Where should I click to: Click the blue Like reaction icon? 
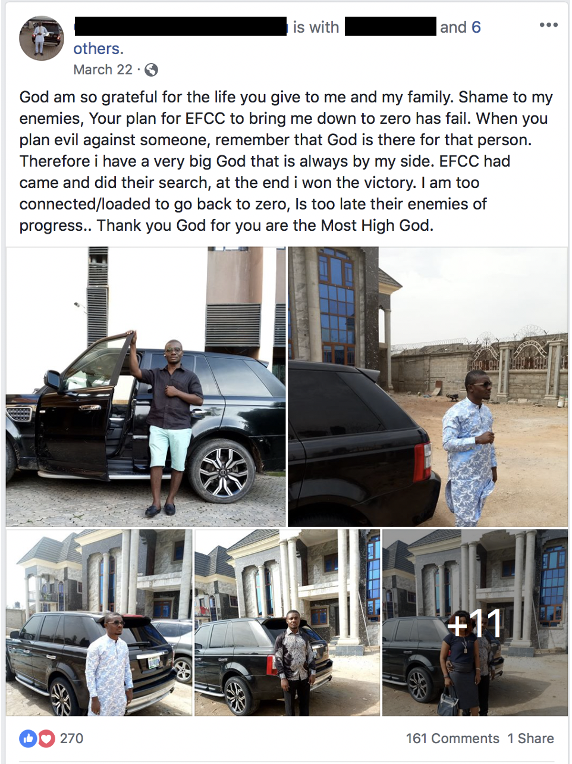coord(28,738)
